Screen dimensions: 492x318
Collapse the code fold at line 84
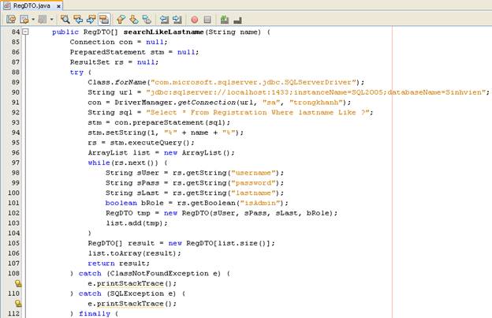click(25, 32)
